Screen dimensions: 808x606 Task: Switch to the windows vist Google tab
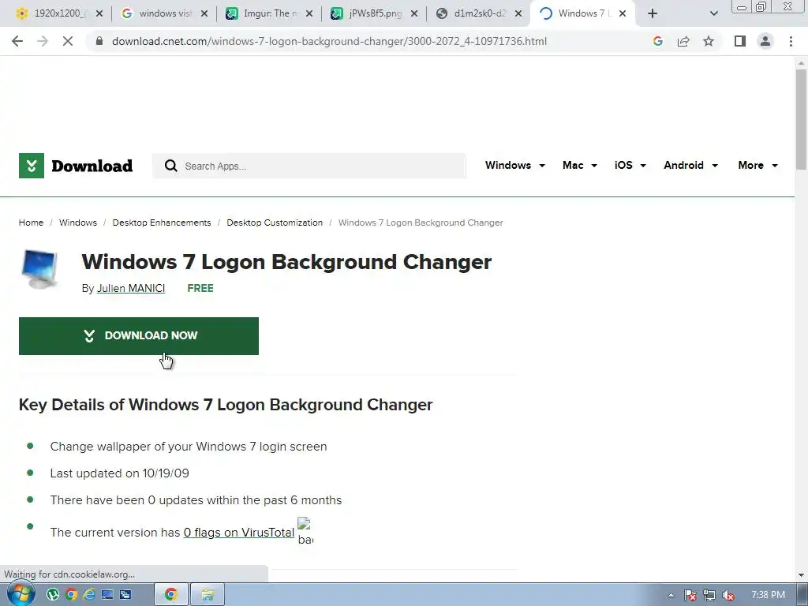[165, 13]
